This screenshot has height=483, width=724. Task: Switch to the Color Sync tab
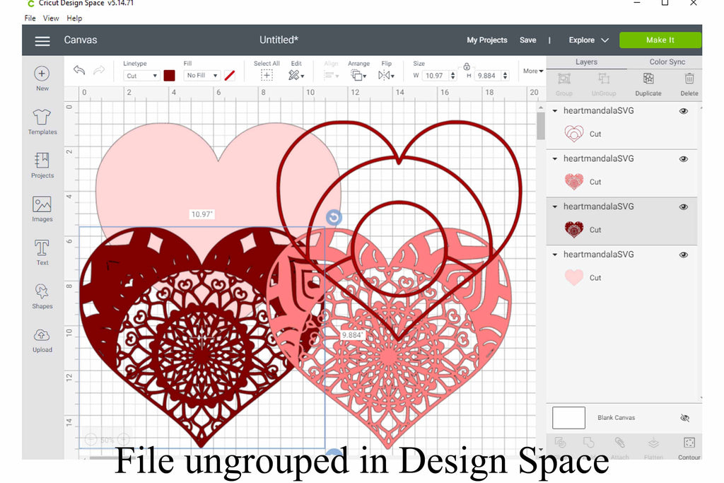667,62
